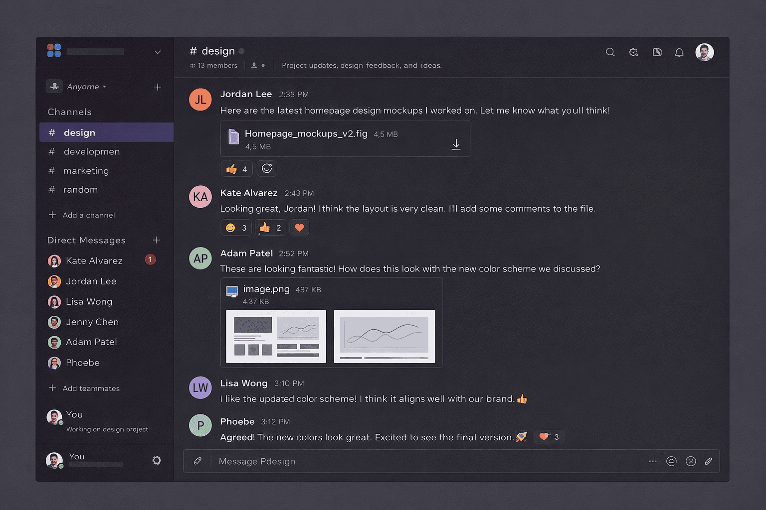The width and height of the screenshot is (766, 510).
Task: Click the notifications bell icon
Action: pyautogui.click(x=679, y=52)
